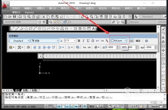The image size is (168, 110).
Task: Click the Help question mark icon
Action: tap(130, 17)
